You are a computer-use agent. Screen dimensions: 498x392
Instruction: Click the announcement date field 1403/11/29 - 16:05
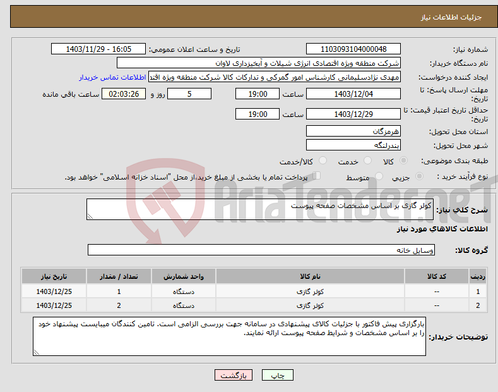pos(98,49)
